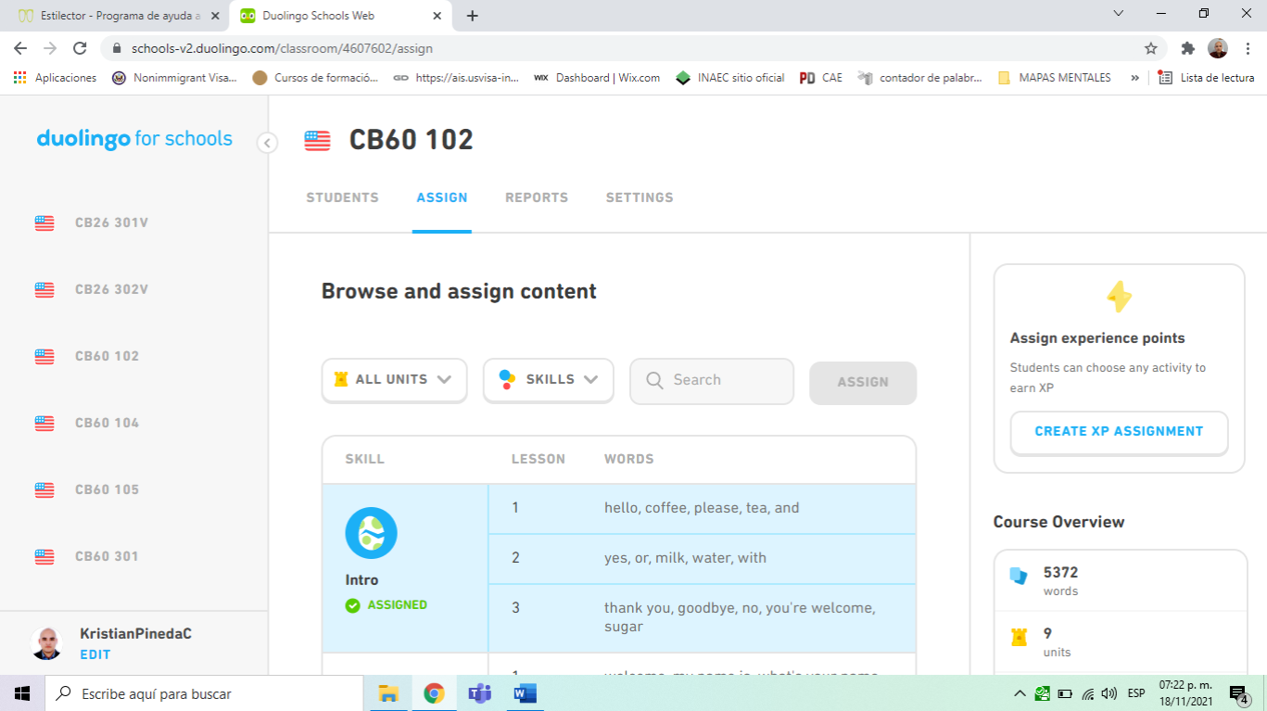
Task: Click the EDIT profile link
Action: click(x=95, y=654)
